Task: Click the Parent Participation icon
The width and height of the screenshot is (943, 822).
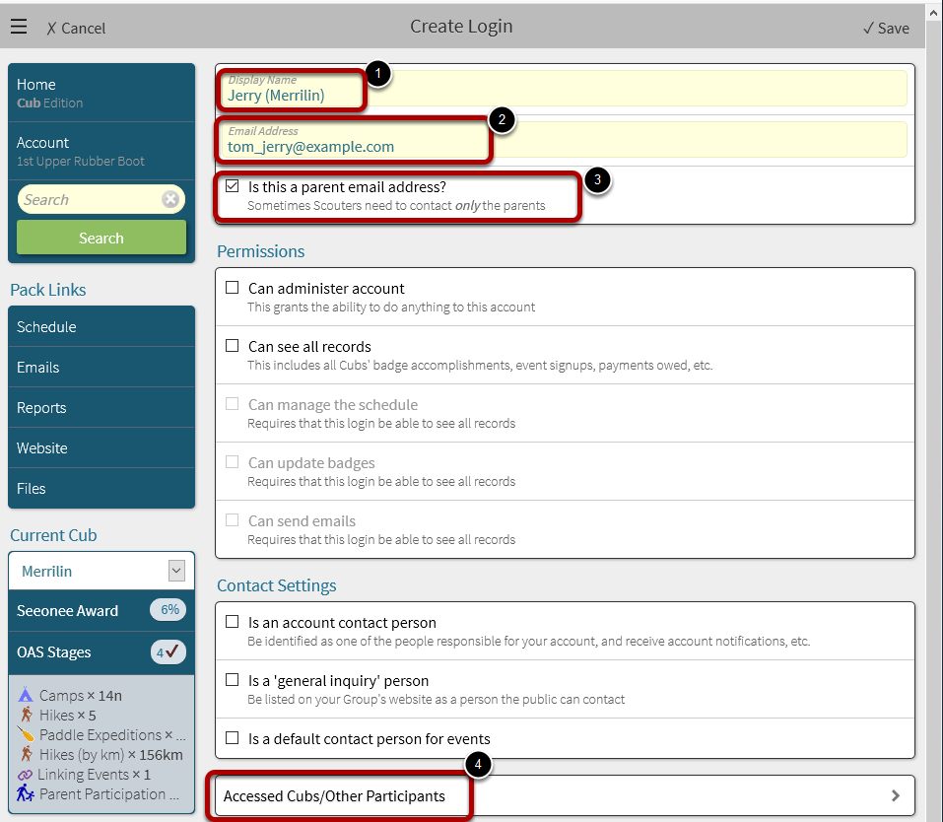Action: [x=26, y=794]
